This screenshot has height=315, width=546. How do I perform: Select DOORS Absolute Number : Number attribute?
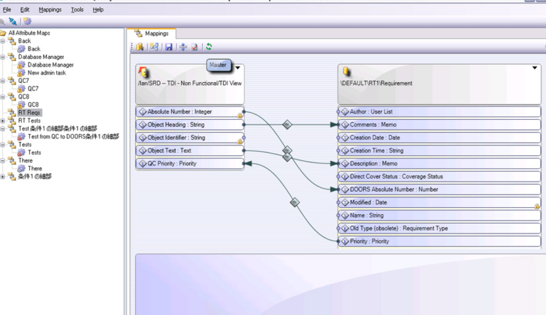439,190
